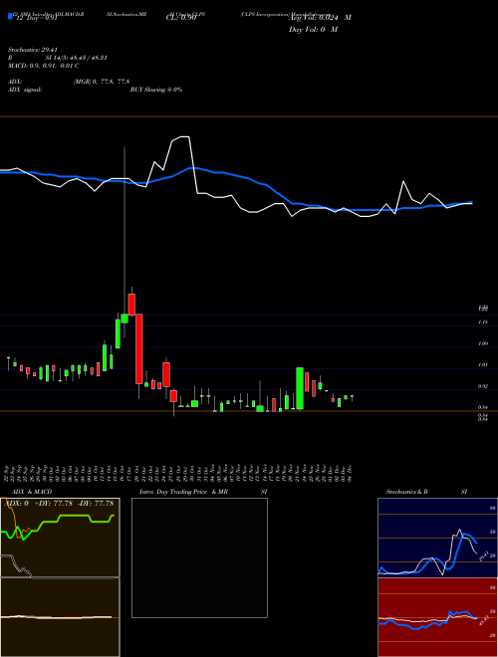Click the tall green candlestick in late November
This screenshot has width=498, height=657.
300,388
